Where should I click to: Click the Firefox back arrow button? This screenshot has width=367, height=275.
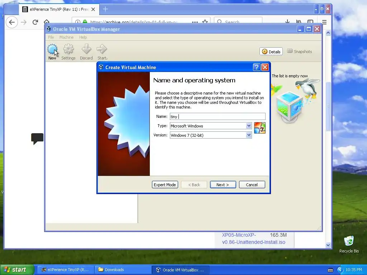click(12, 22)
